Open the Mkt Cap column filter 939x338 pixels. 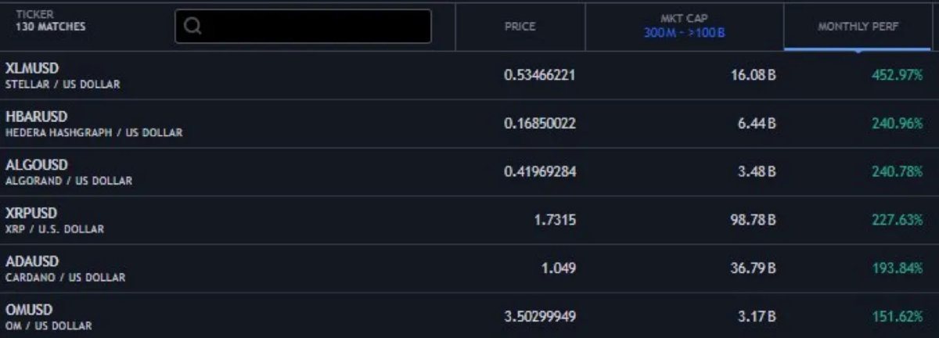pos(685,19)
